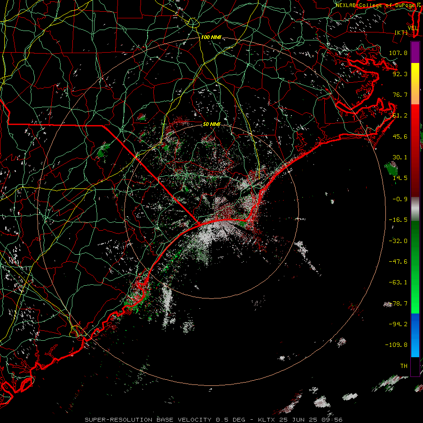Screen dimensions: 423x423
Task: Click the 100 NMI range ring label
Action: [x=211, y=37]
